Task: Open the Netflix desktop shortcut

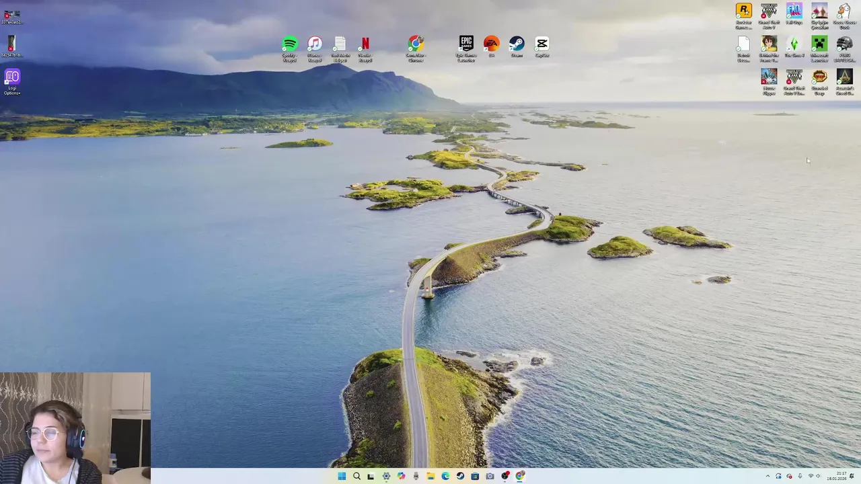Action: [365, 49]
